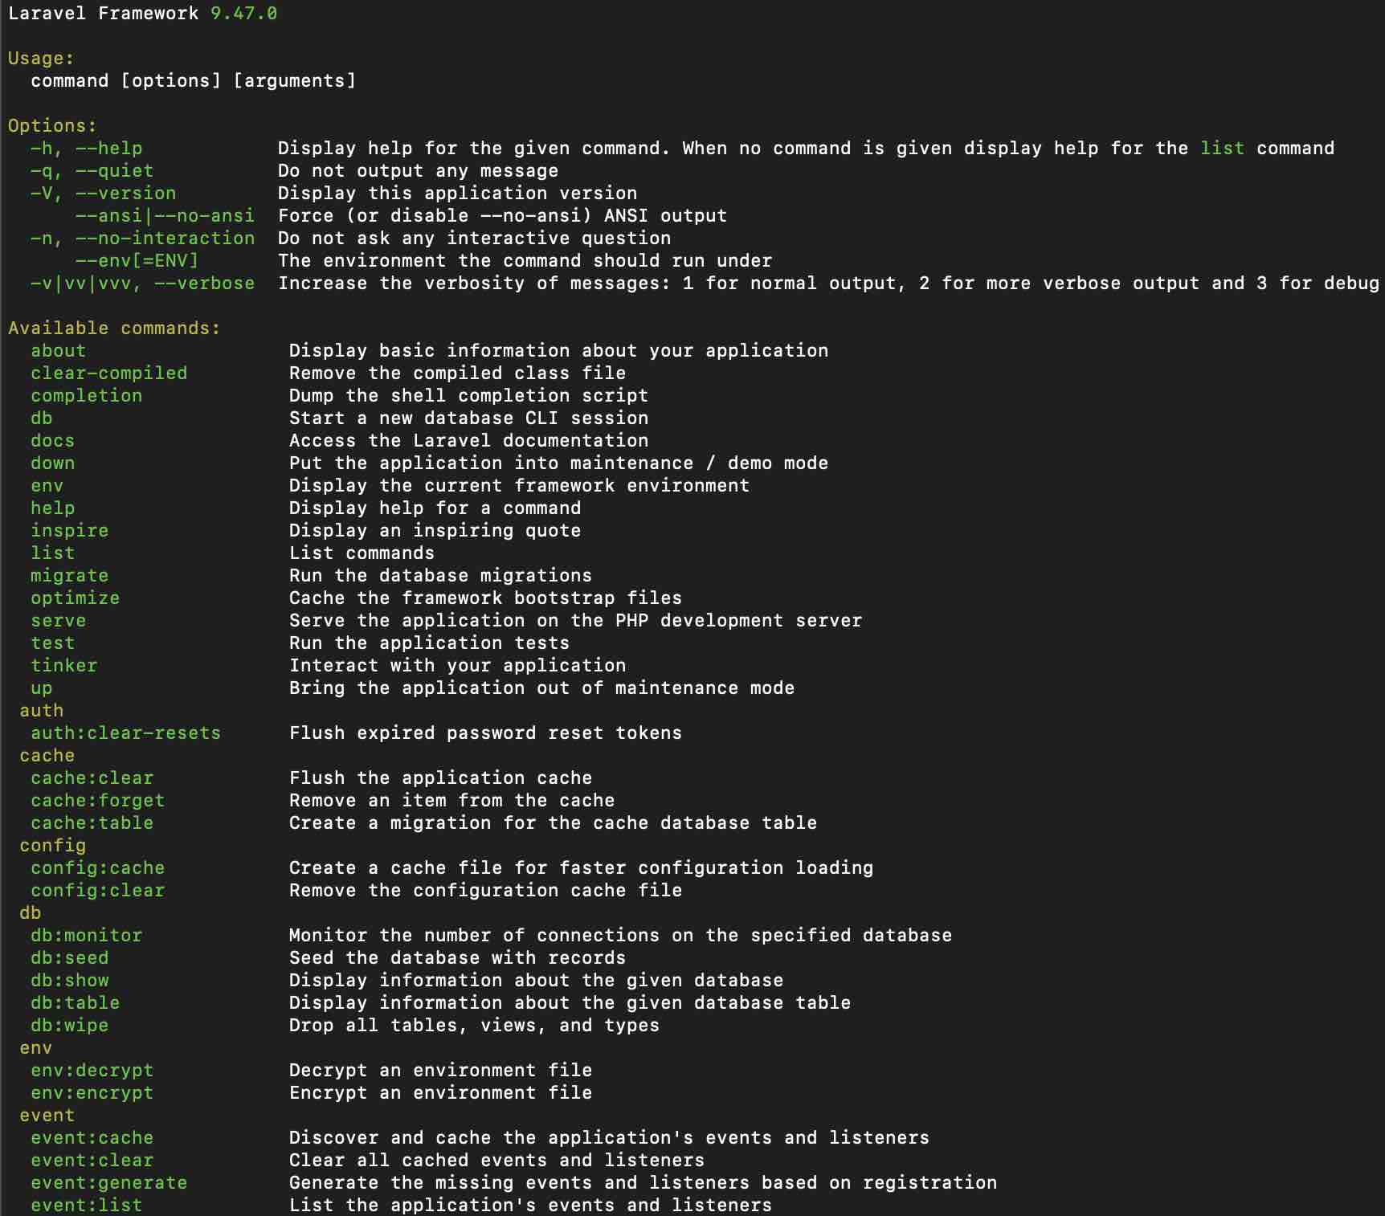Select the serve command entry
The height and width of the screenshot is (1216, 1385).
tap(60, 620)
